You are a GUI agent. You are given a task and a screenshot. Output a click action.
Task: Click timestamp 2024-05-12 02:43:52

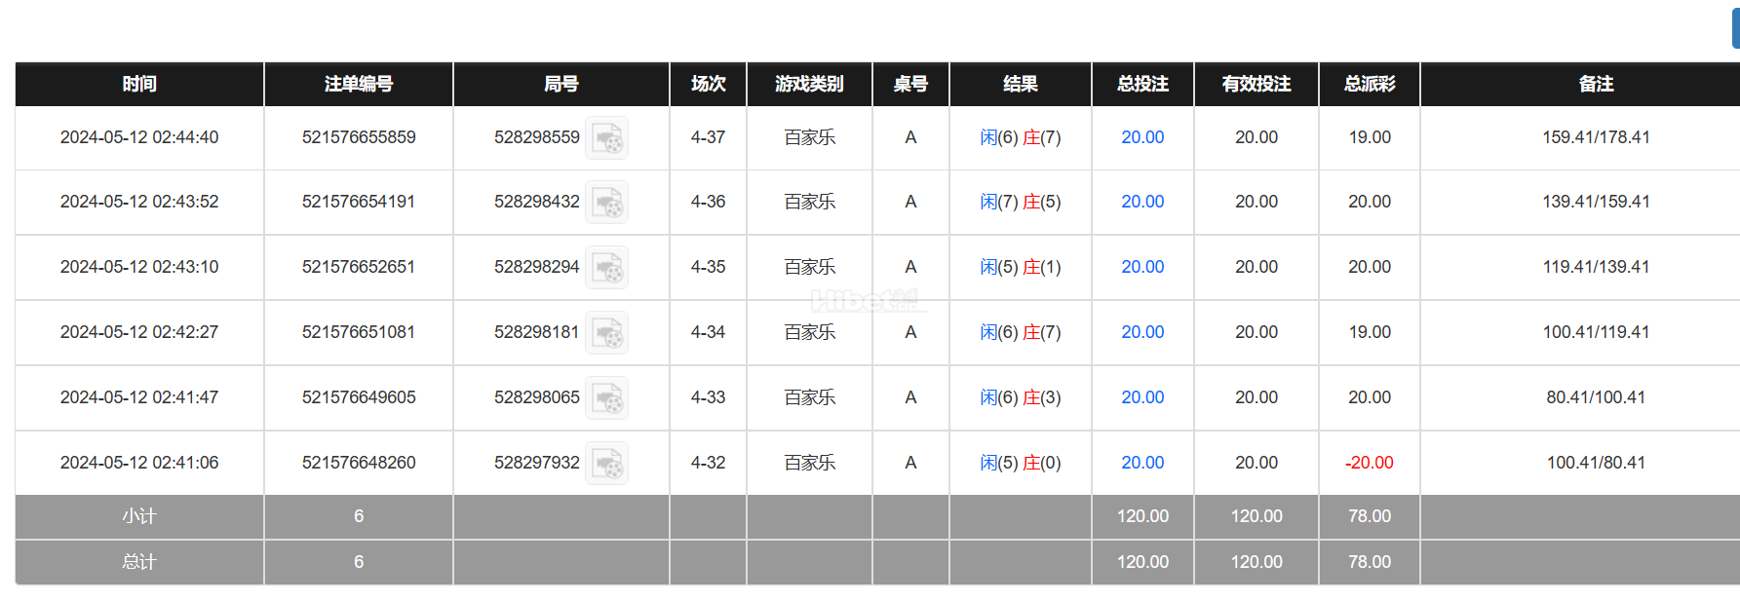(x=139, y=202)
